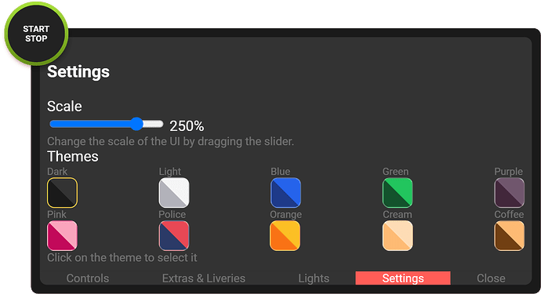This screenshot has height=294, width=541.
Task: Choose the Light theme swatch
Action: (174, 193)
